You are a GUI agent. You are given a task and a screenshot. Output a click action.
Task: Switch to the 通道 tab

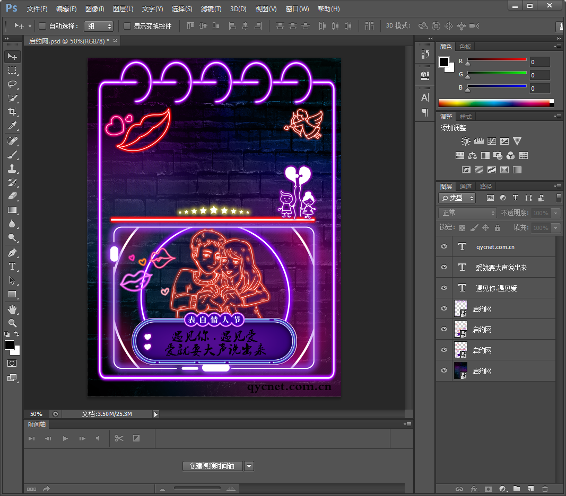pyautogui.click(x=466, y=187)
